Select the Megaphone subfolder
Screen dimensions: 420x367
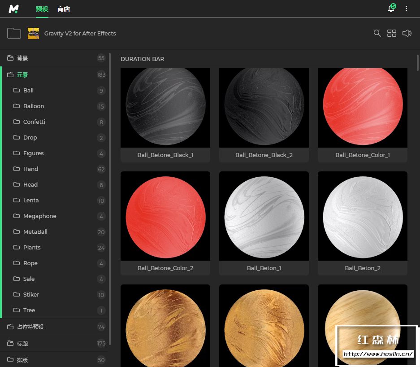(39, 216)
